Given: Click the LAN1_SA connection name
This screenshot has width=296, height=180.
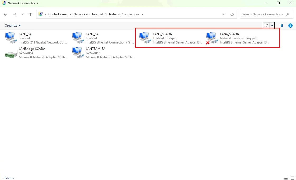Looking at the screenshot, I should click(x=25, y=34).
